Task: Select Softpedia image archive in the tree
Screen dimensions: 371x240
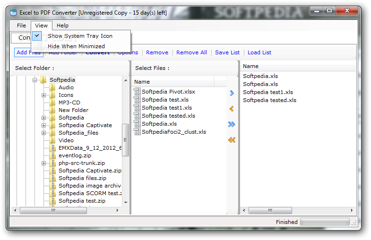Action: tap(90, 186)
